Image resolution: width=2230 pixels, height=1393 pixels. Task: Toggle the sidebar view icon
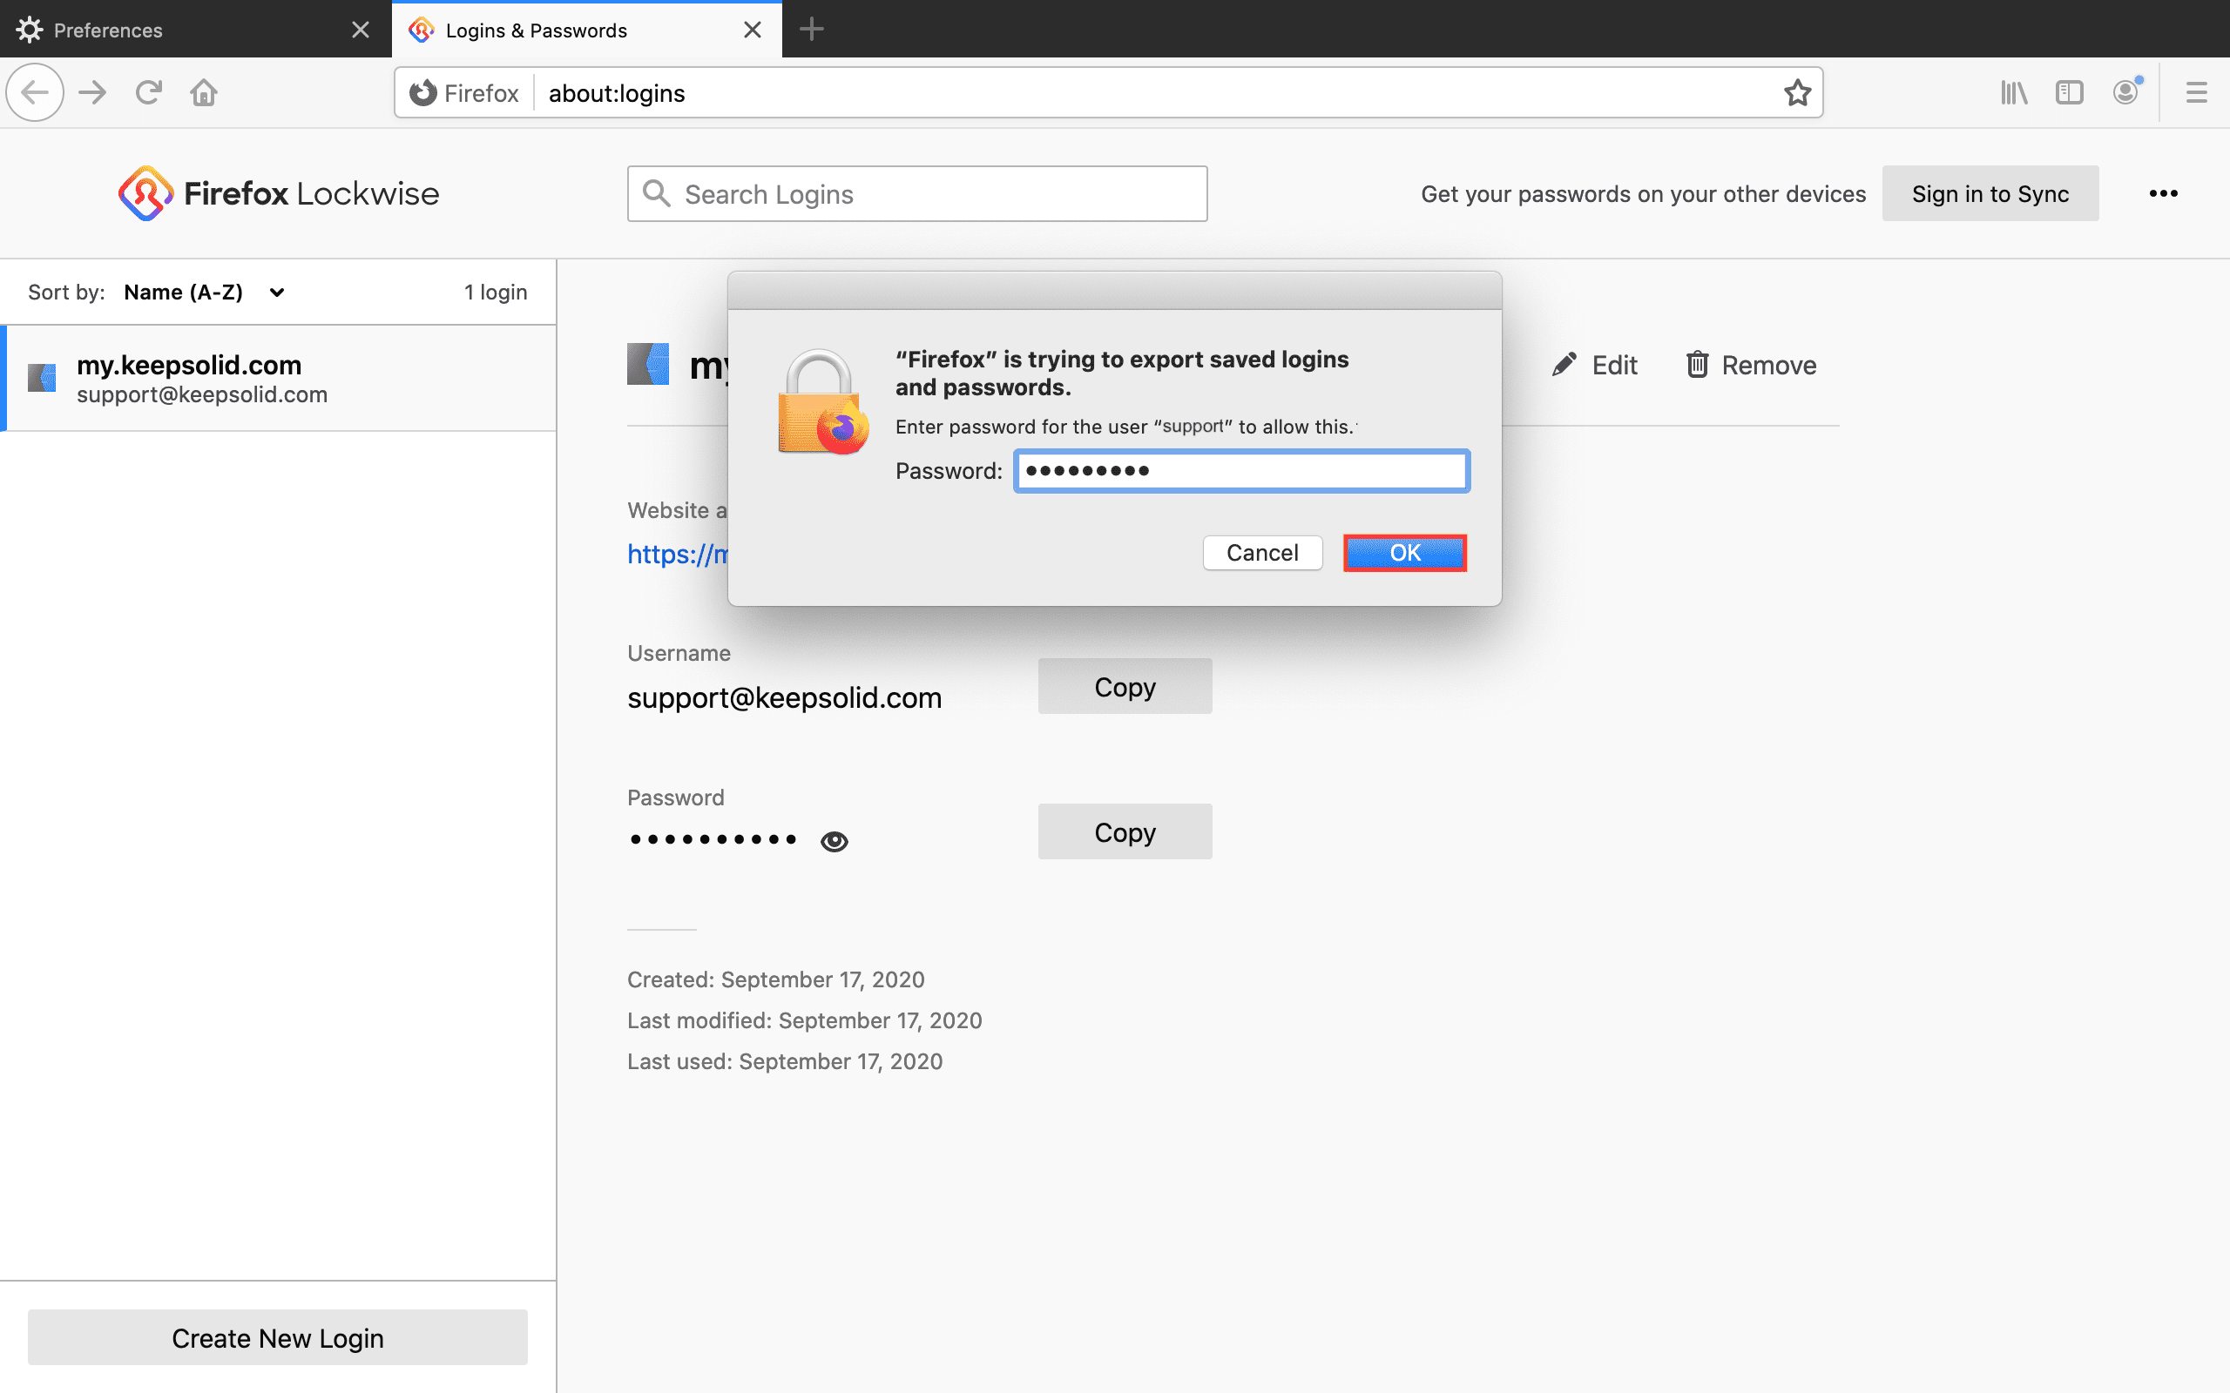pos(2069,92)
